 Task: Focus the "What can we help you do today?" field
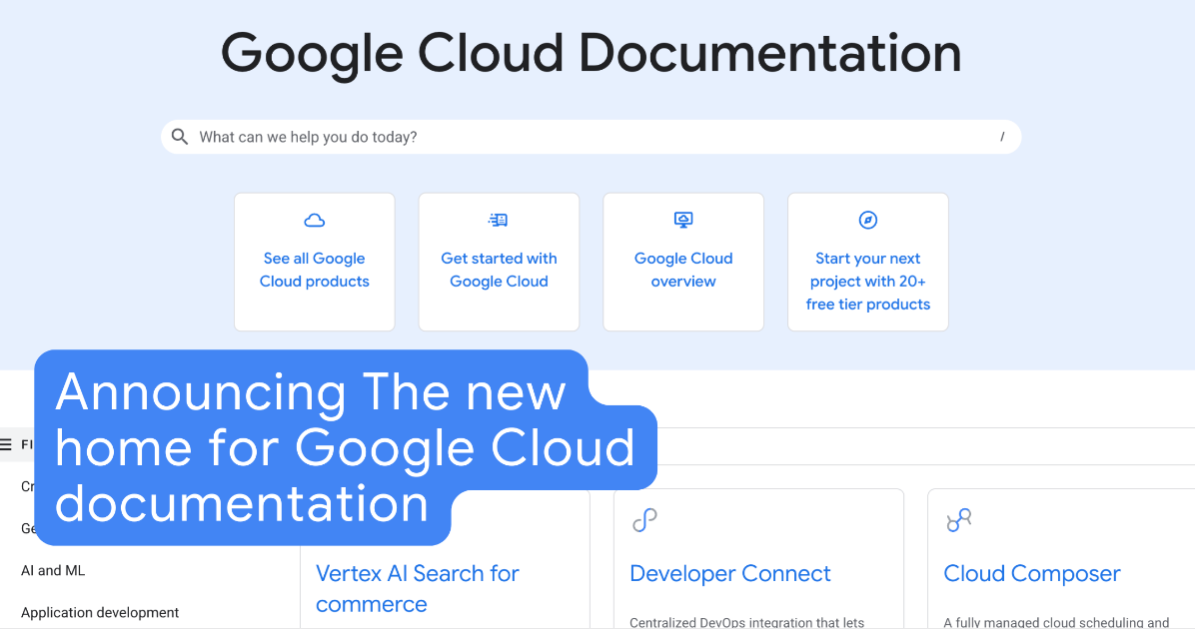tap(590, 137)
